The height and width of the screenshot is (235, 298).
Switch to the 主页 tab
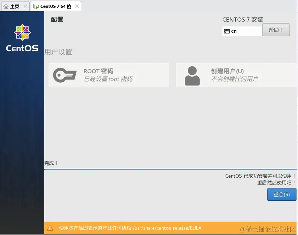click(x=15, y=6)
